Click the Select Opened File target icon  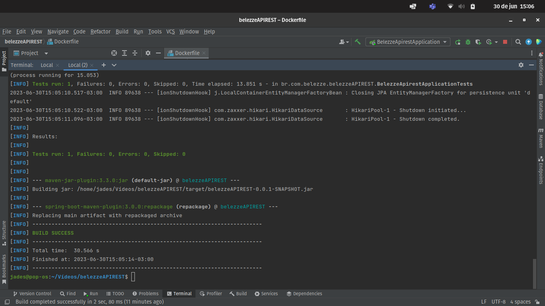click(x=114, y=53)
